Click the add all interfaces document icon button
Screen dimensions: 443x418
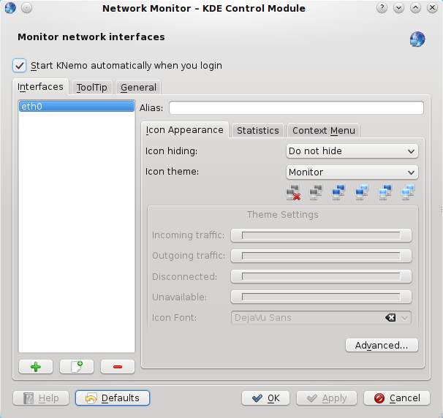[x=77, y=367]
